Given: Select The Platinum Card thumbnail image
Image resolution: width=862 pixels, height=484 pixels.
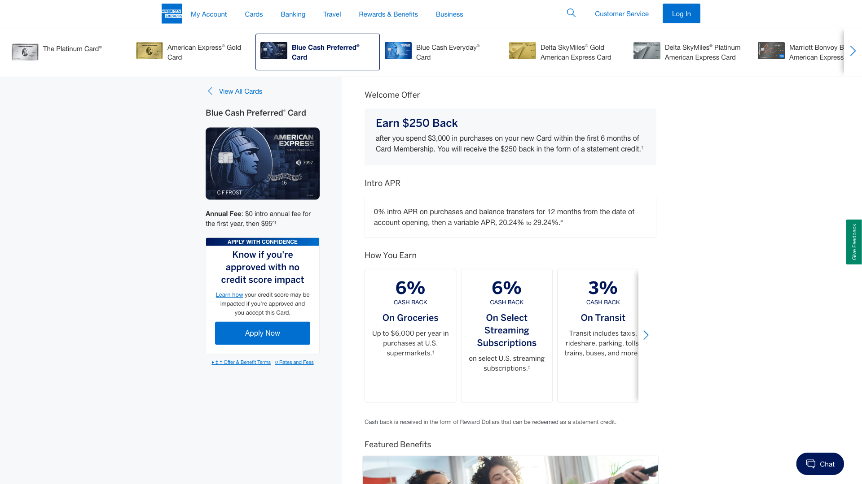Looking at the screenshot, I should pyautogui.click(x=25, y=52).
